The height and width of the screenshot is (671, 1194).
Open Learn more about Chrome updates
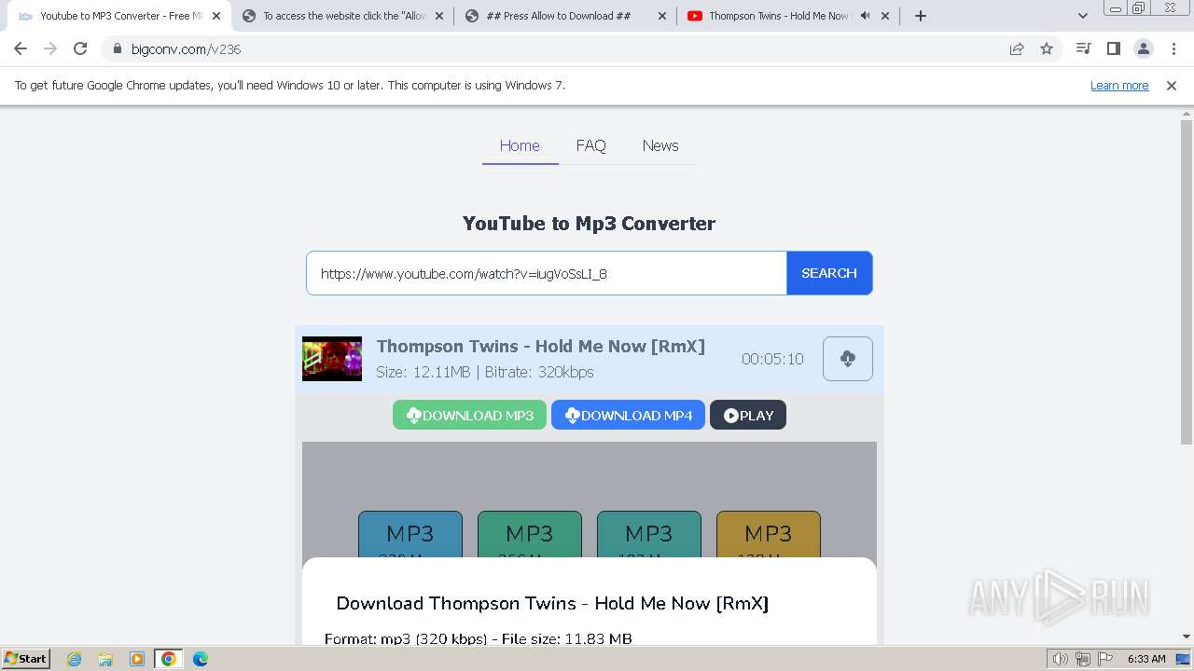1119,85
